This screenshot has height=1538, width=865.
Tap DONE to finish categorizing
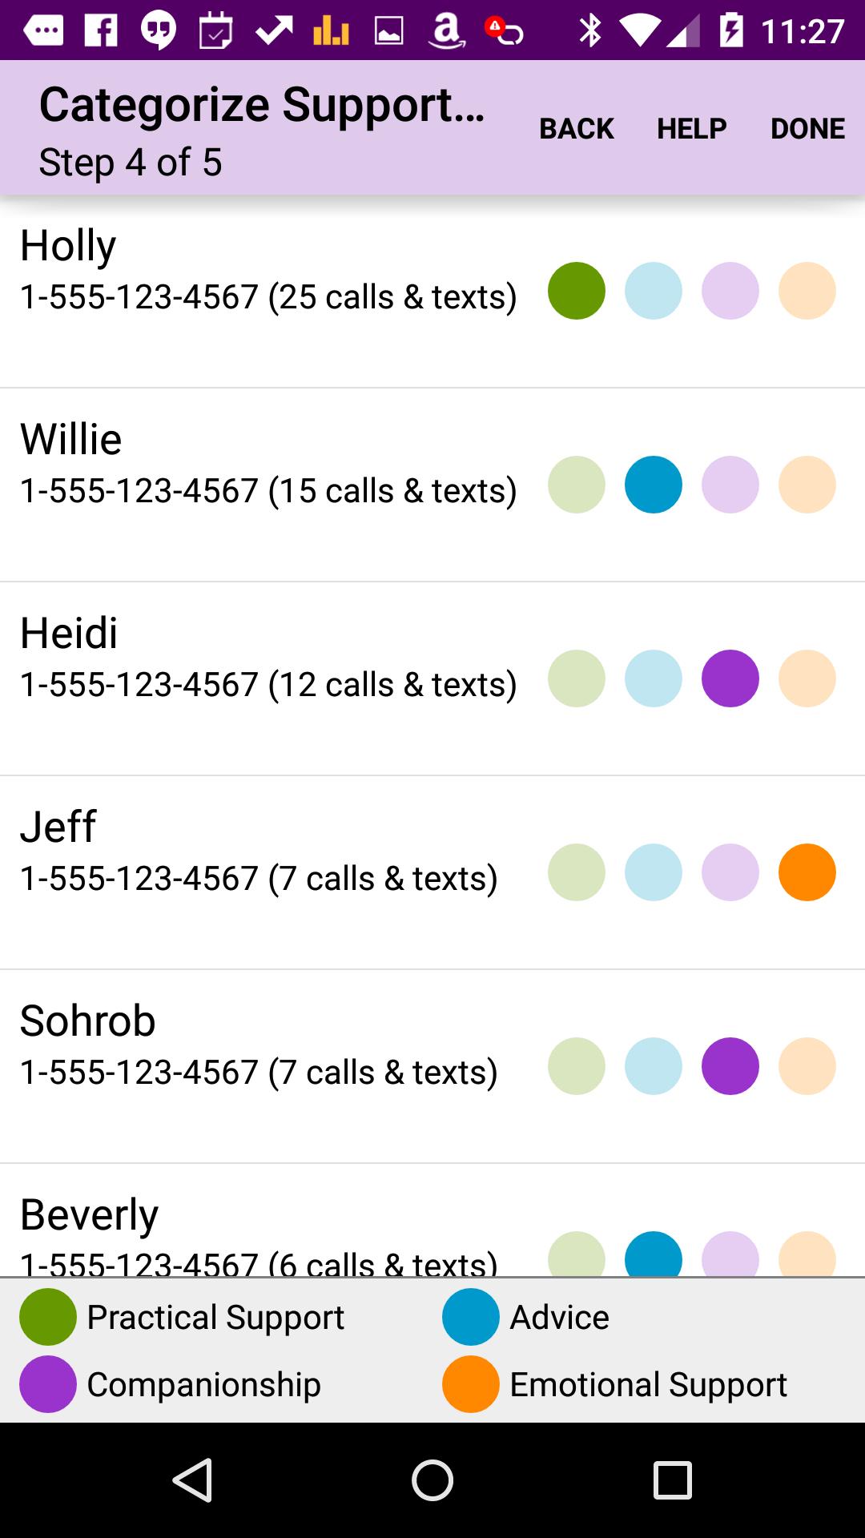807,128
